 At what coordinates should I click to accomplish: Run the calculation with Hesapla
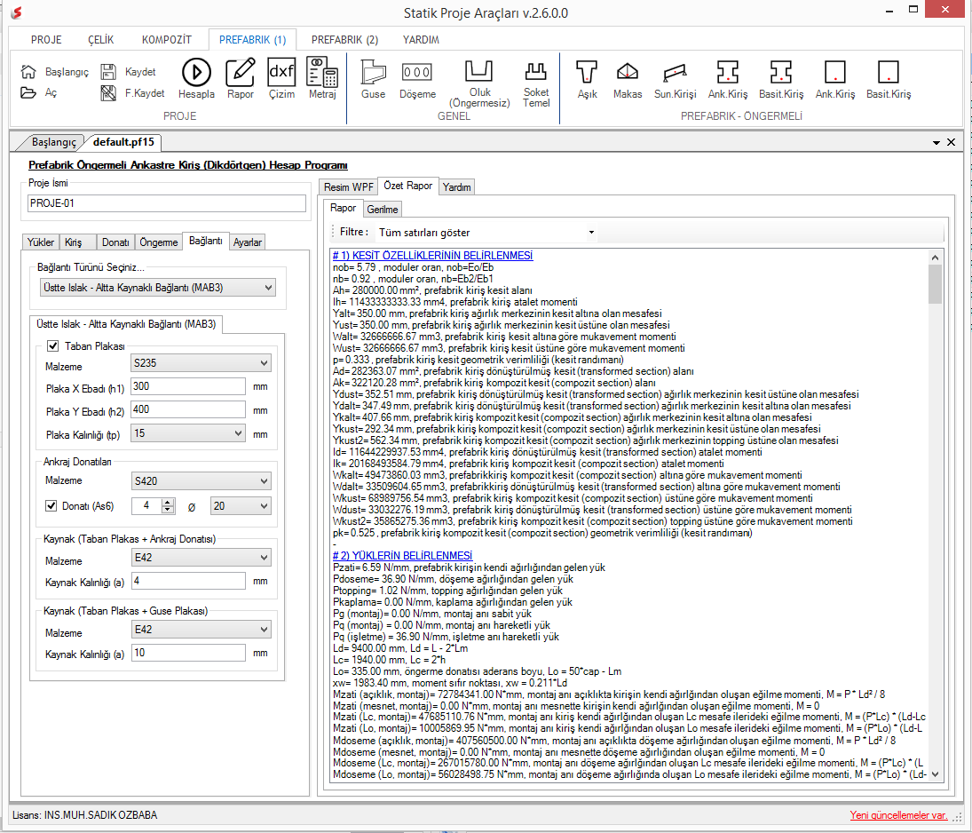click(x=196, y=79)
